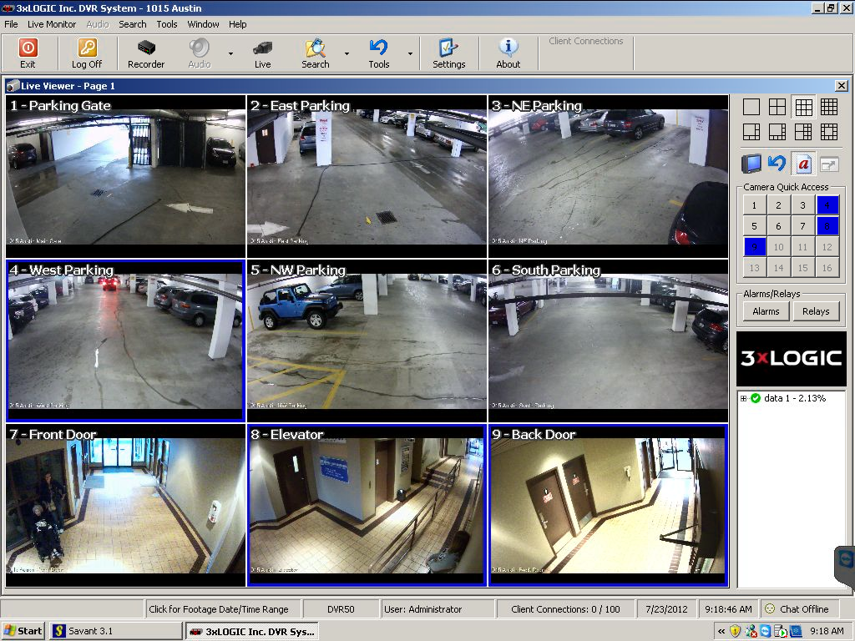
Task: Switch to the 4x4 grid layout
Action: pos(828,107)
